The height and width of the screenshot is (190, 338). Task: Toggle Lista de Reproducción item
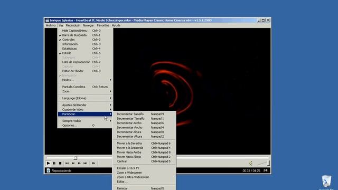pos(86,62)
